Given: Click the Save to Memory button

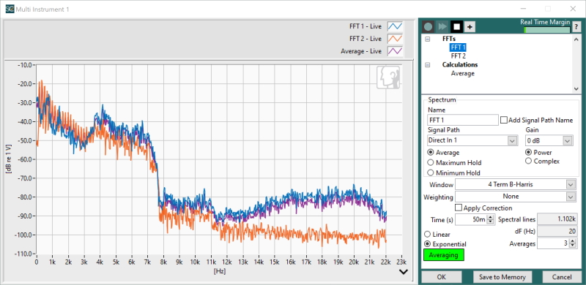Looking at the screenshot, I should [502, 277].
